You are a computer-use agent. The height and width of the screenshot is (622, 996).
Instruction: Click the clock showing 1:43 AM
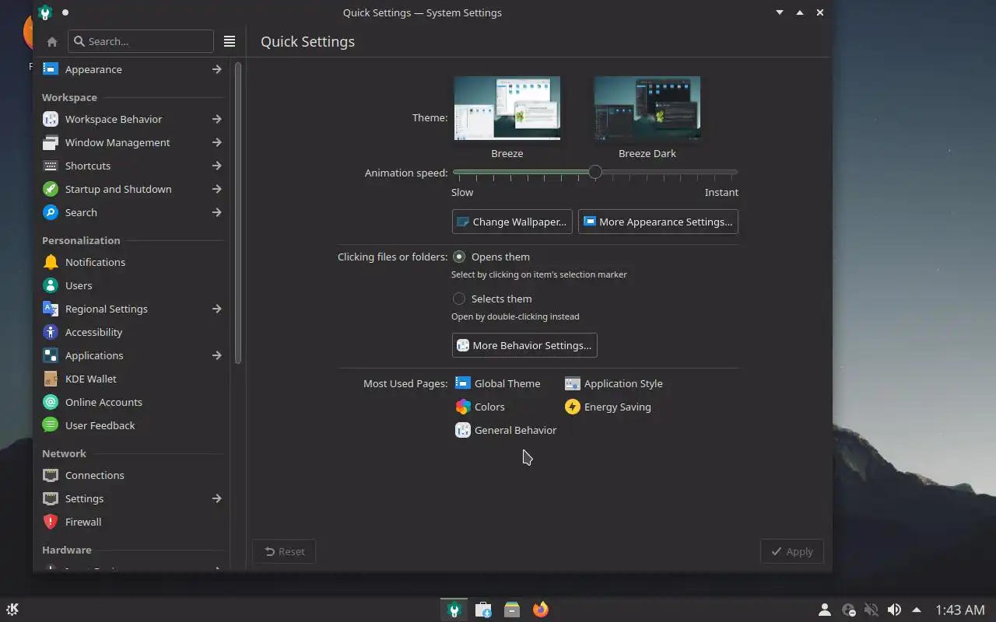(x=960, y=610)
